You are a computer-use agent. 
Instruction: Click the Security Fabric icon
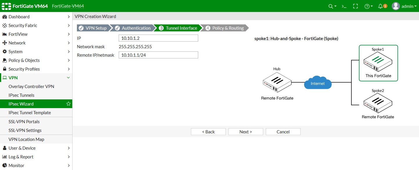pos(4,26)
